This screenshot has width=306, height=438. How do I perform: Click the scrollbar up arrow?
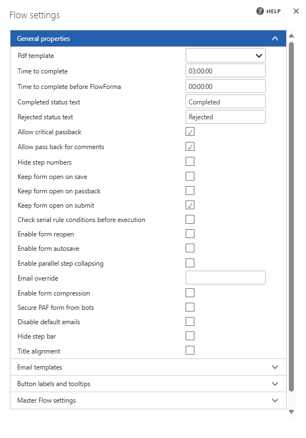[291, 36]
